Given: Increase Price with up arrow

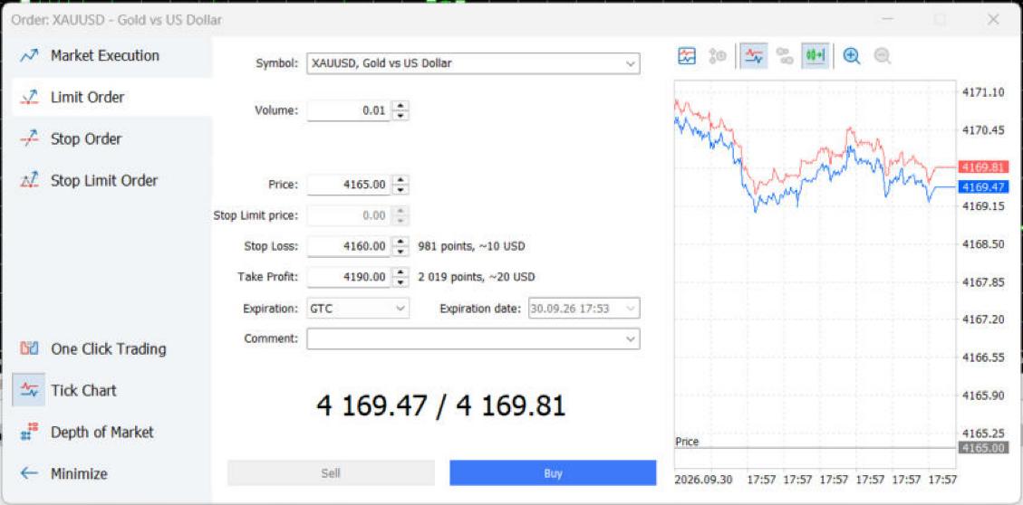Looking at the screenshot, I should coord(401,180).
